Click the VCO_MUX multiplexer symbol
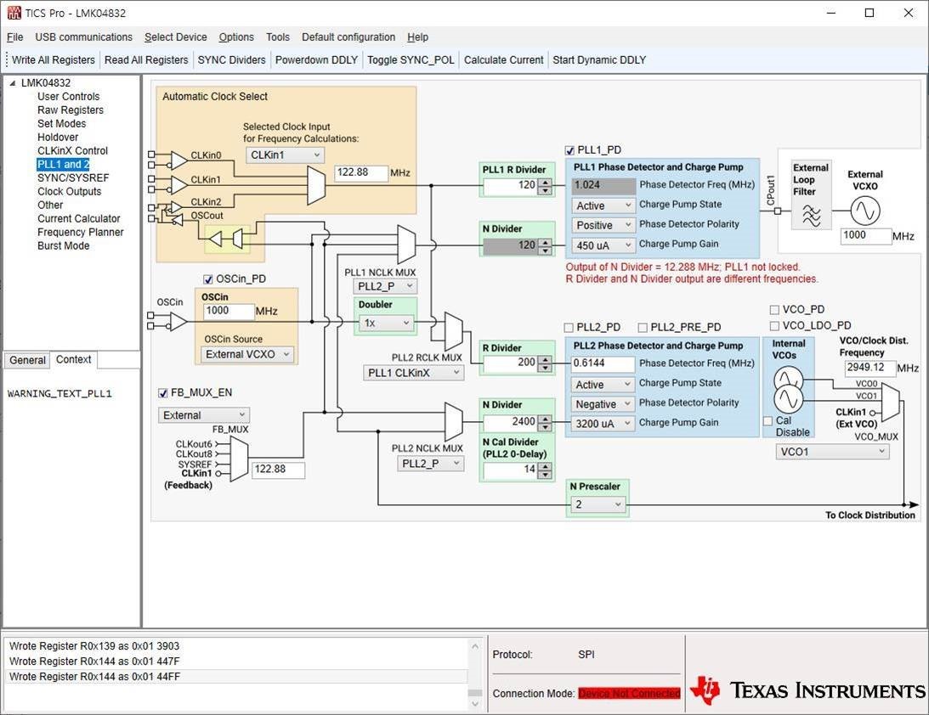929x715 pixels. pyautogui.click(x=891, y=402)
